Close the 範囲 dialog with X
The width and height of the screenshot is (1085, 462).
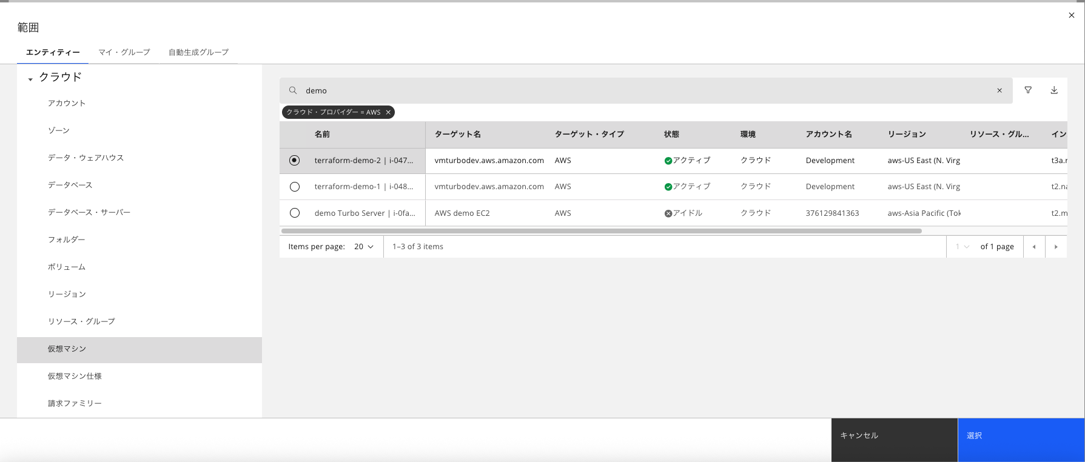point(1071,15)
